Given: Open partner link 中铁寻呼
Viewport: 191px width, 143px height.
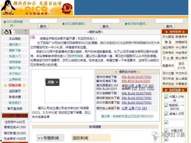Looking at the screenshot, I should pos(181,53).
